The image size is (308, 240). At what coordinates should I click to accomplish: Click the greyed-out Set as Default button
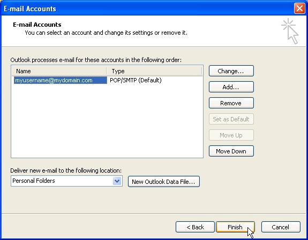tap(231, 119)
